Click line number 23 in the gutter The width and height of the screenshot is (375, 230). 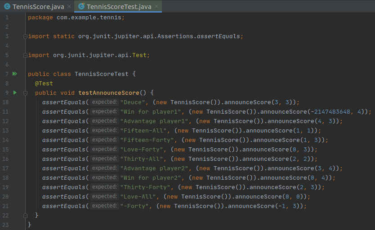(5, 225)
